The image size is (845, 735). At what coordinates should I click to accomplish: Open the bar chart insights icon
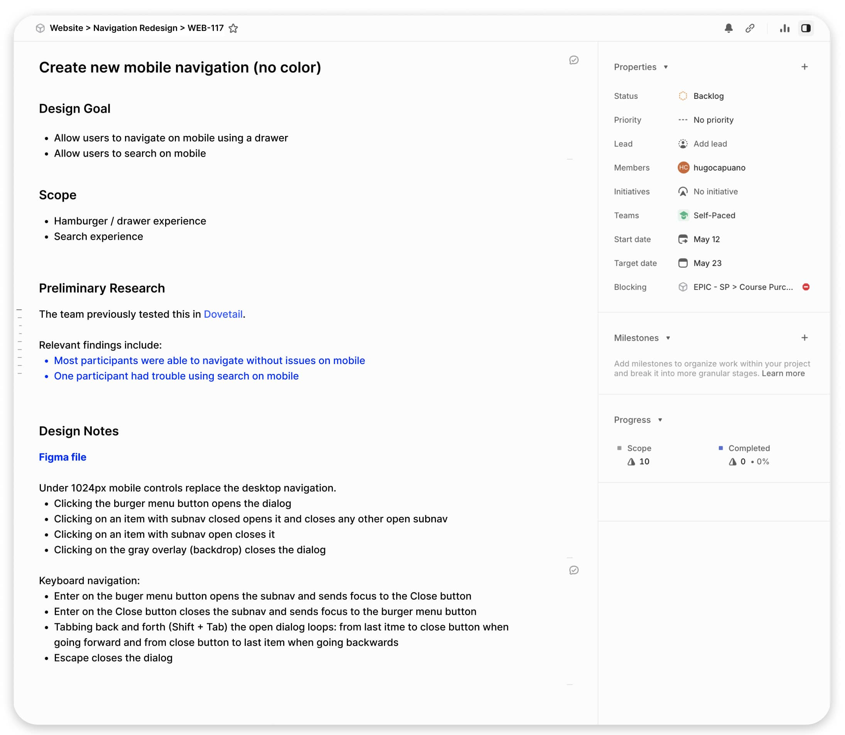(x=785, y=28)
